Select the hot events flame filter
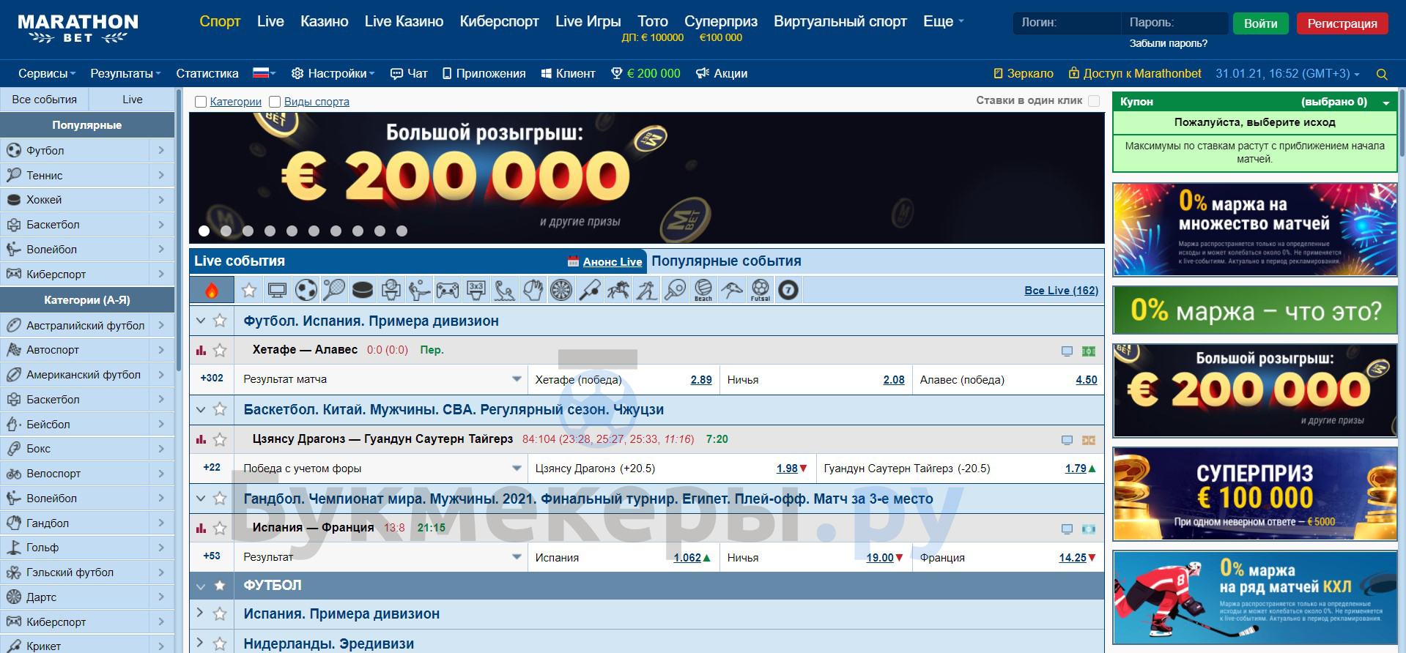 coord(212,291)
